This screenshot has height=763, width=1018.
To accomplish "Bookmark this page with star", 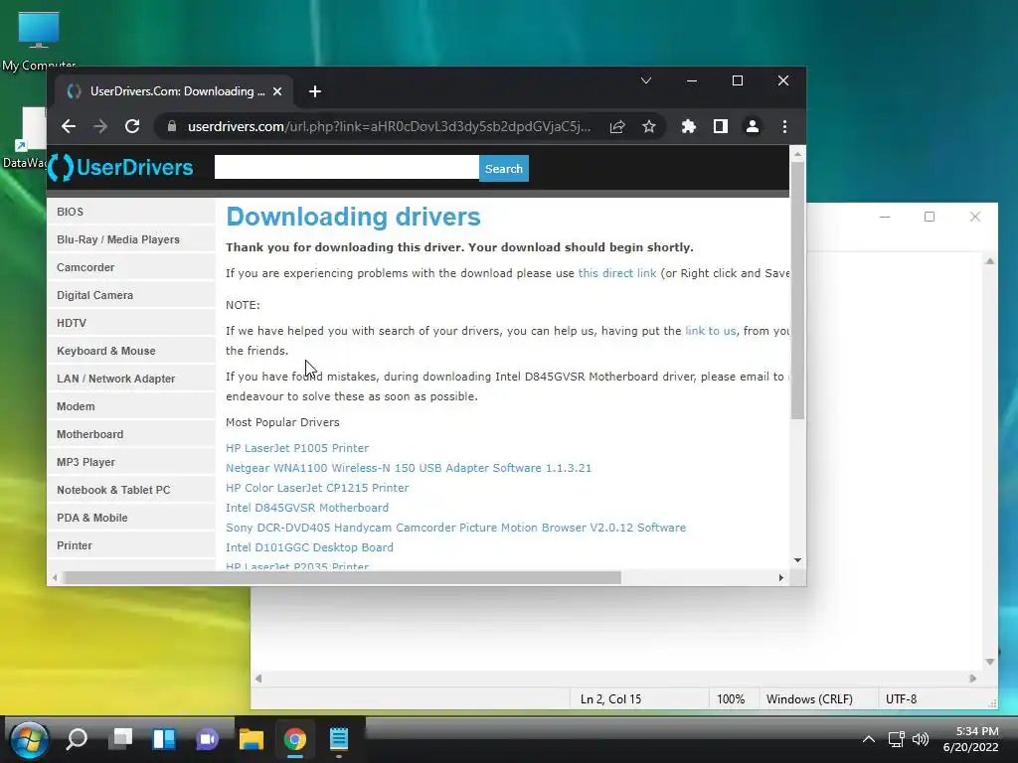I will tap(648, 126).
